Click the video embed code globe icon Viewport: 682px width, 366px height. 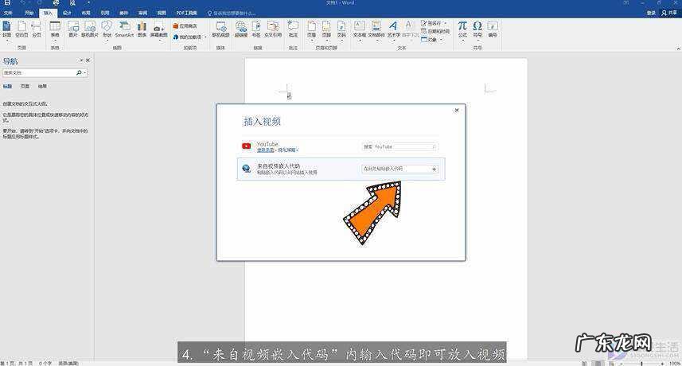click(x=246, y=169)
